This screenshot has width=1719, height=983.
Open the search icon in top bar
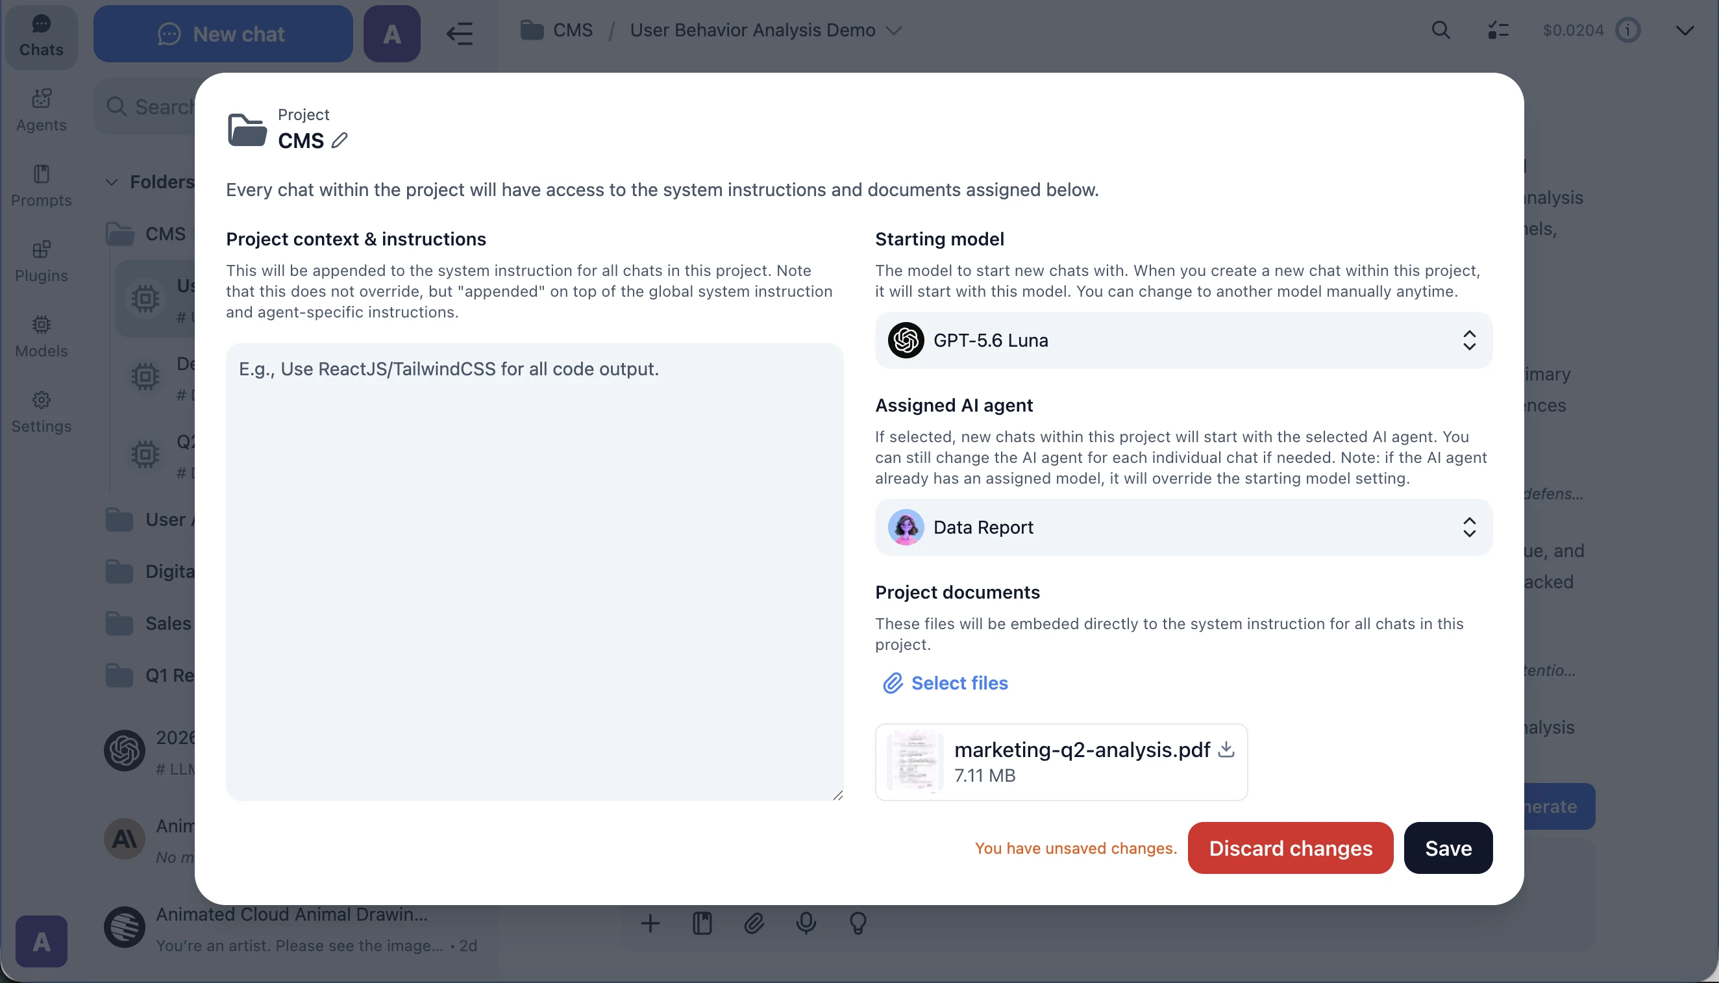[x=1441, y=31]
